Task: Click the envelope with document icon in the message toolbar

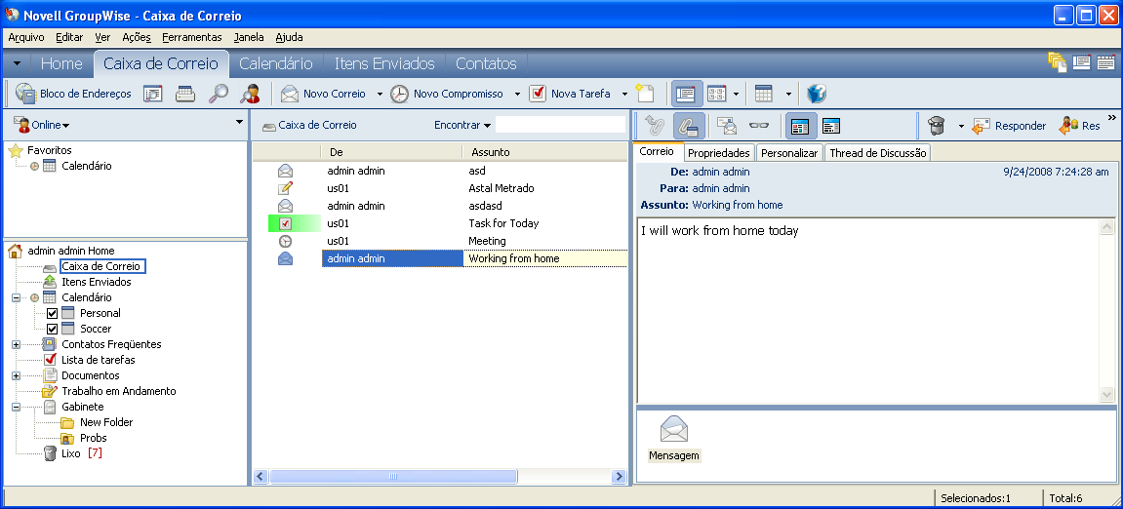Action: coord(728,127)
